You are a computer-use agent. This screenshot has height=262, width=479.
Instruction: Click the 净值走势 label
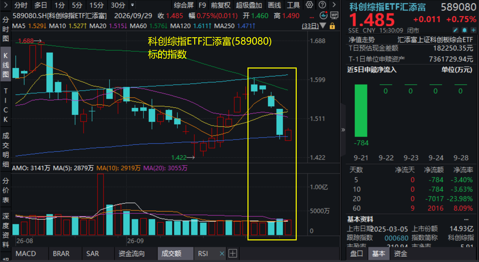(x=362, y=40)
